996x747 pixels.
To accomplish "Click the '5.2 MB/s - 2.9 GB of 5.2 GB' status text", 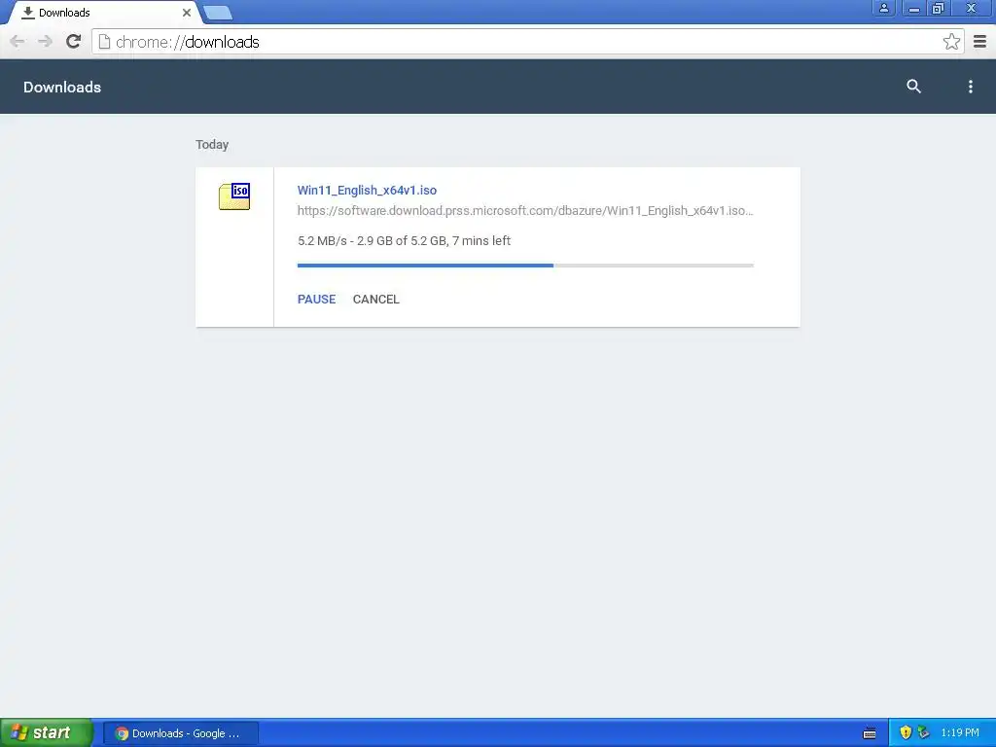I will [404, 241].
